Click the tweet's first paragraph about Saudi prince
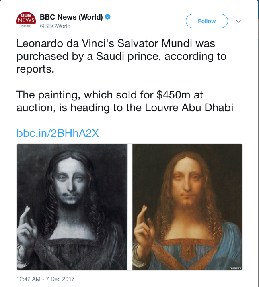Image resolution: width=259 pixels, height=287 pixels. click(121, 56)
